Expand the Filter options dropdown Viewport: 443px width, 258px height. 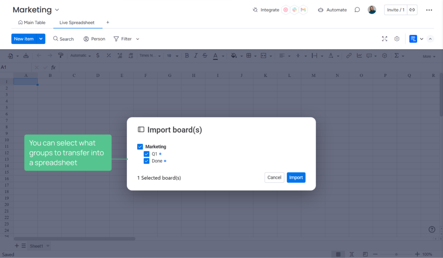pos(137,38)
